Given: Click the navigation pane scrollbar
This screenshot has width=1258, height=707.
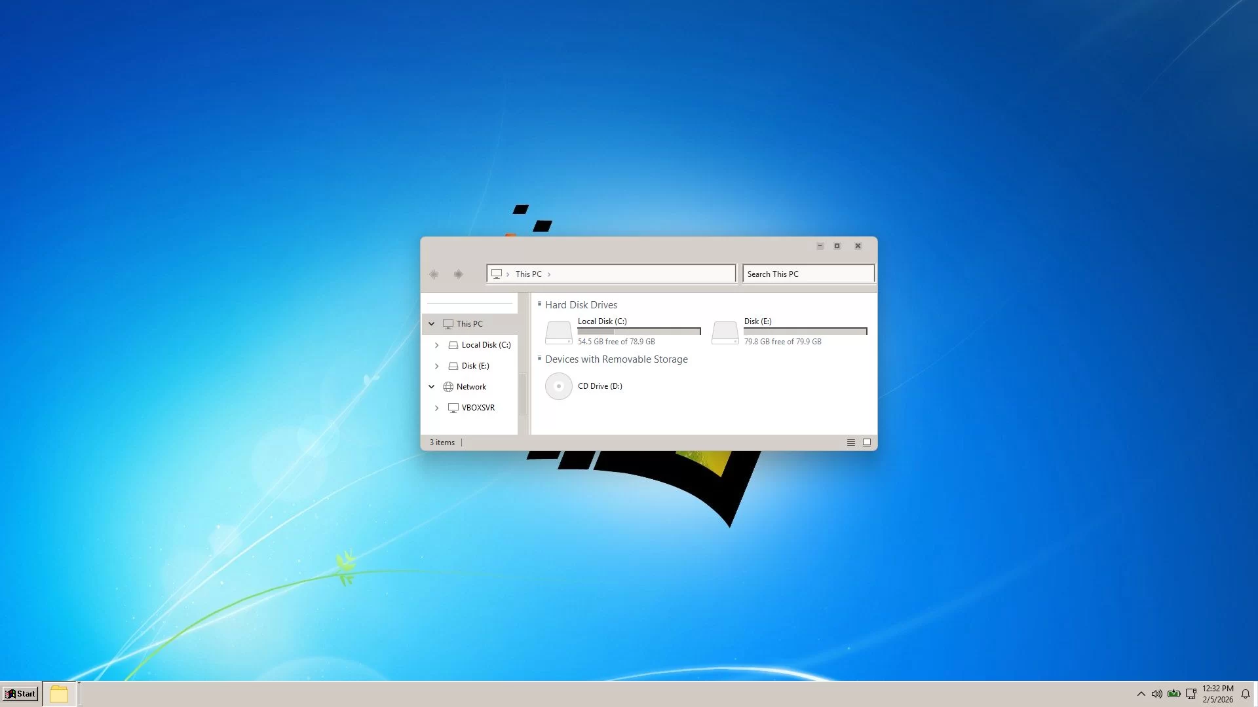Looking at the screenshot, I should [x=523, y=393].
